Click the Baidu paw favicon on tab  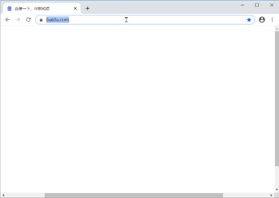click(x=9, y=8)
